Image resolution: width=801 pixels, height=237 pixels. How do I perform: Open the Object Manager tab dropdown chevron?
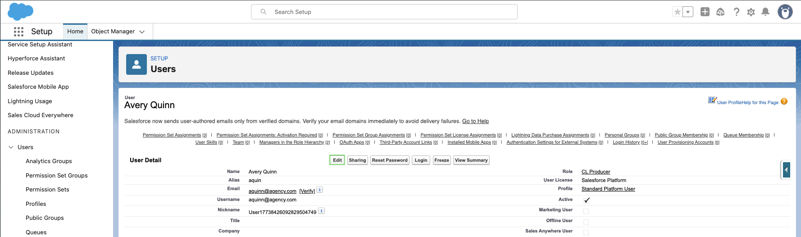point(142,32)
